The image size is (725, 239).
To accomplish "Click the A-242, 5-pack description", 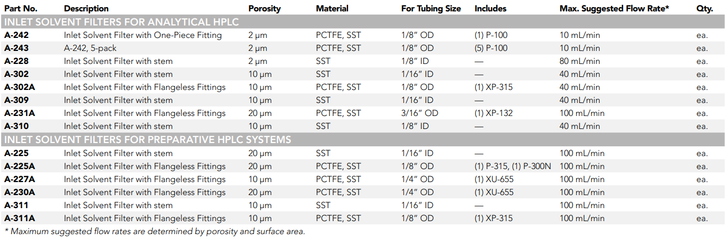I will (90, 48).
